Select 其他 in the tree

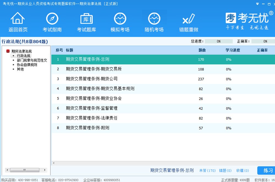(x=20, y=69)
